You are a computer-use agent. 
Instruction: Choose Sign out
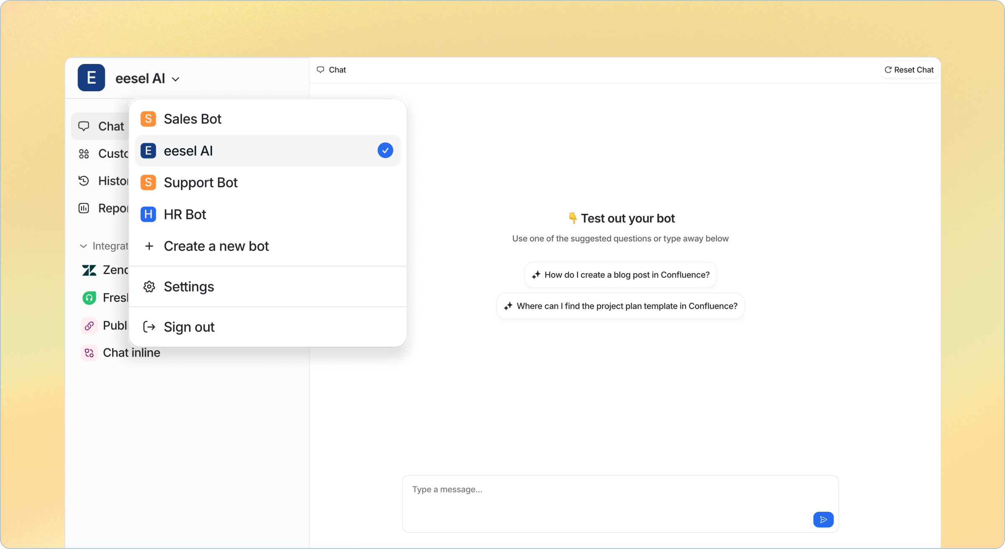pyautogui.click(x=268, y=327)
